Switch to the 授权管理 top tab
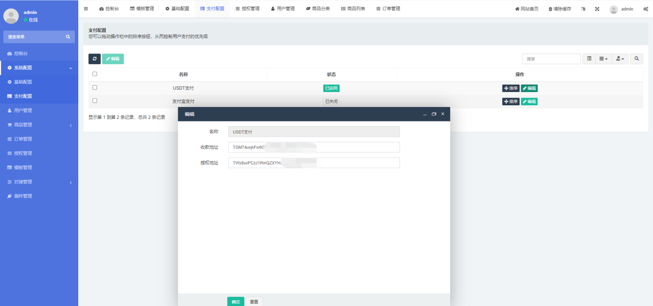Viewport: 653px width, 306px height. [x=247, y=9]
